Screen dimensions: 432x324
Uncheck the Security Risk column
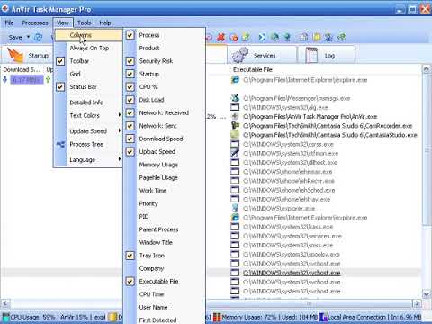130,61
